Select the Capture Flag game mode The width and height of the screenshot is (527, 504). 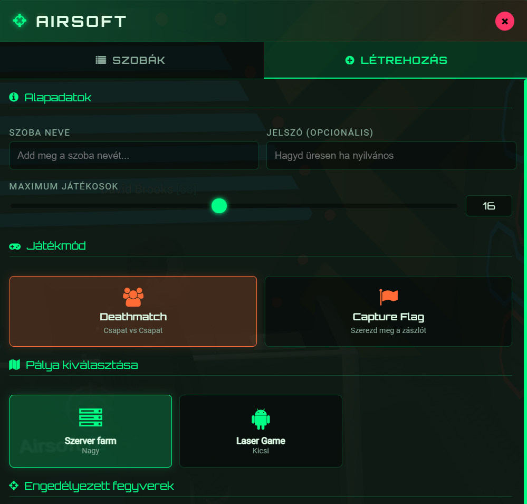[388, 311]
